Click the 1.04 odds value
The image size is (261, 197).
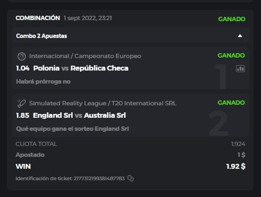[x=23, y=68]
